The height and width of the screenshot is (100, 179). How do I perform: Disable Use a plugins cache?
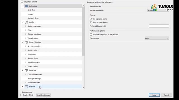[x=91, y=19]
